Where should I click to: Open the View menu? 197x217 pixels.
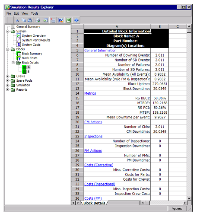tap(25, 13)
